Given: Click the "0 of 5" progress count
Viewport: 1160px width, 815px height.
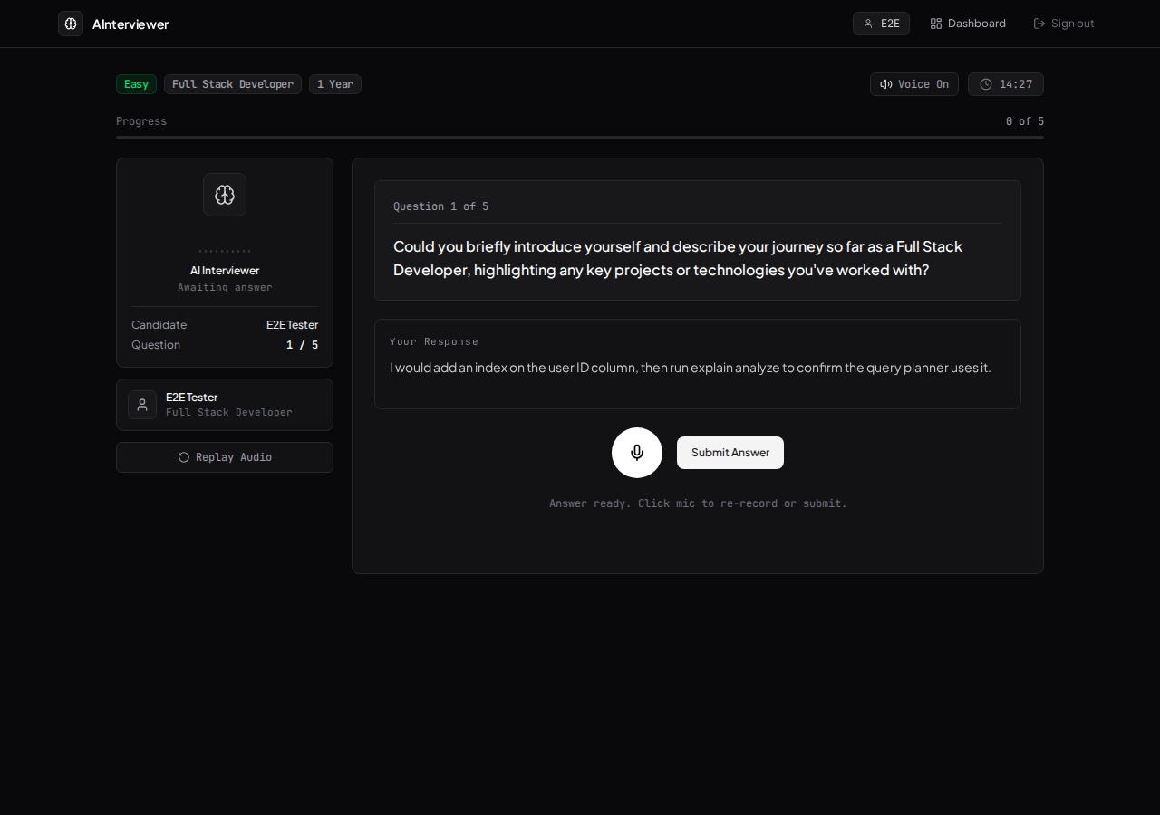Looking at the screenshot, I should point(1025,121).
